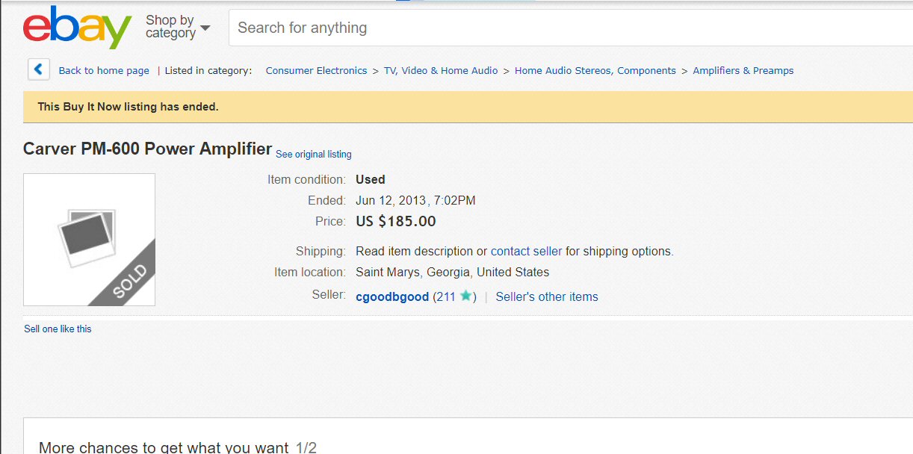Click the eBay logo
The height and width of the screenshot is (454, 913).
pyautogui.click(x=77, y=28)
